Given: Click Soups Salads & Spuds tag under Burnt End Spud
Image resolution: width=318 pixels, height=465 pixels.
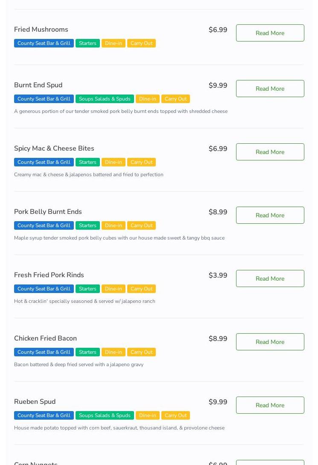Looking at the screenshot, I should 105,99.
